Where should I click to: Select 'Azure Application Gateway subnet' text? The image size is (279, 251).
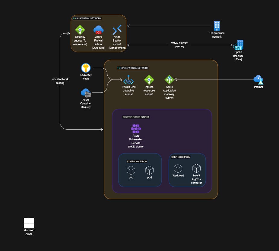169,92
